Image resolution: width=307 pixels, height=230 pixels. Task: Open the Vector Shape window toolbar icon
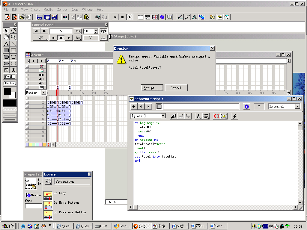tap(187, 17)
